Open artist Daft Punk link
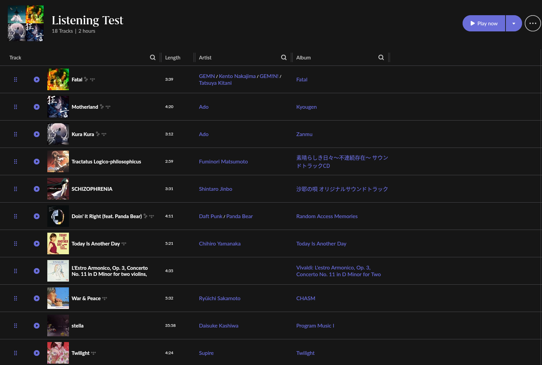Viewport: 542px width, 365px height. click(211, 216)
